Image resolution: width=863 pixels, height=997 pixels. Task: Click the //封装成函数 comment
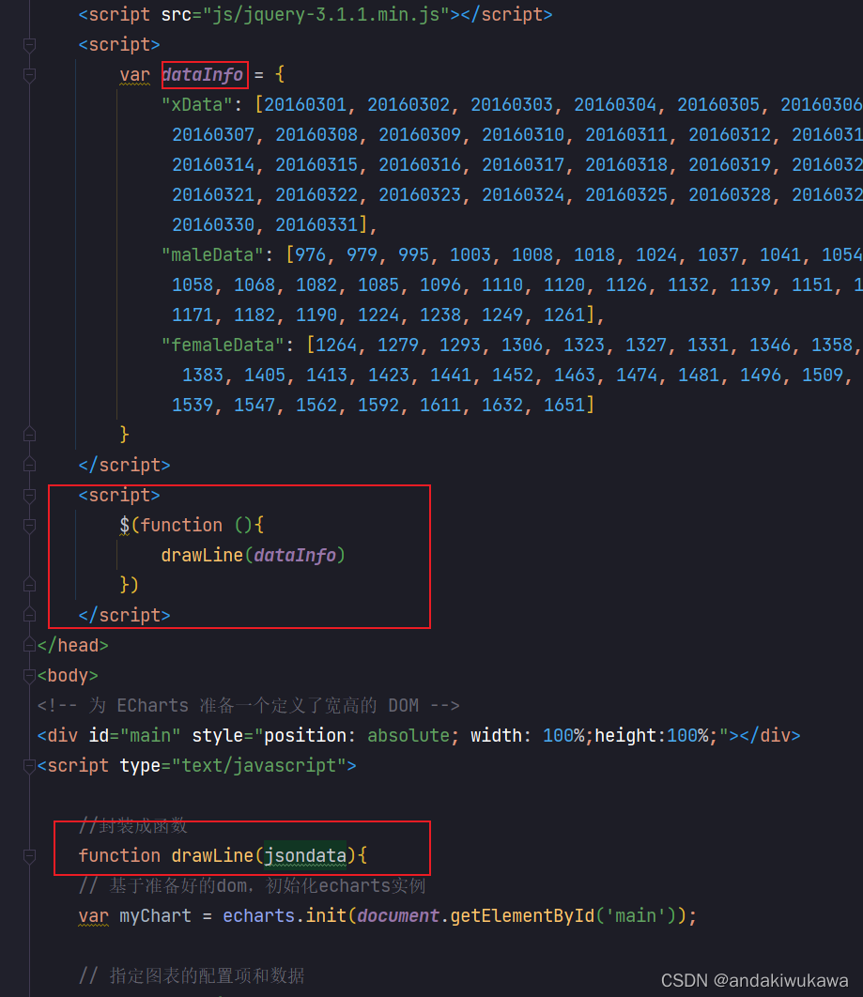coord(133,825)
